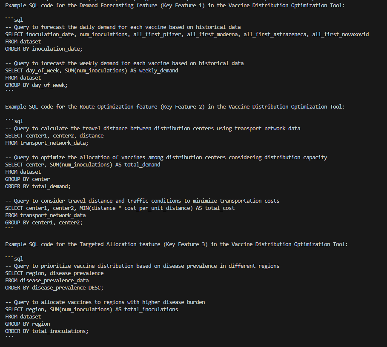Viewport: 387px width, 347px height.
Task: Click the 'optimize the allocation of vaccines' comment
Action: [166, 157]
